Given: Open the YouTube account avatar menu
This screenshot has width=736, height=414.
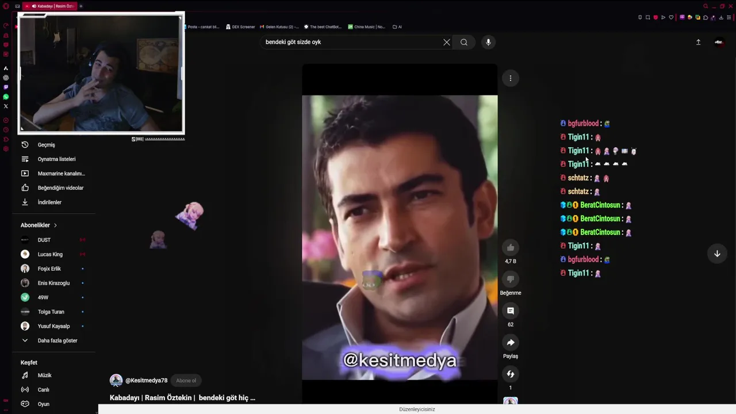Looking at the screenshot, I should click(719, 42).
